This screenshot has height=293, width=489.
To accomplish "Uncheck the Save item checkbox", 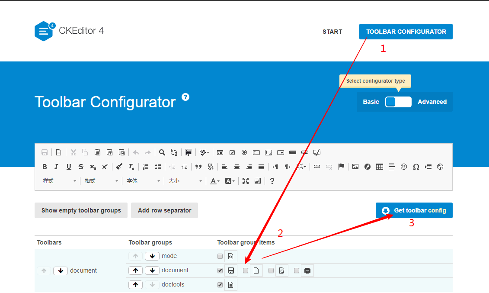I will [220, 270].
